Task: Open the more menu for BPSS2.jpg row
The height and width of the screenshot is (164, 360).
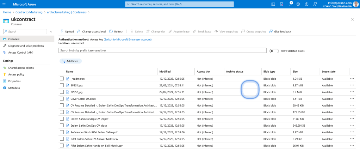Action: click(352, 92)
